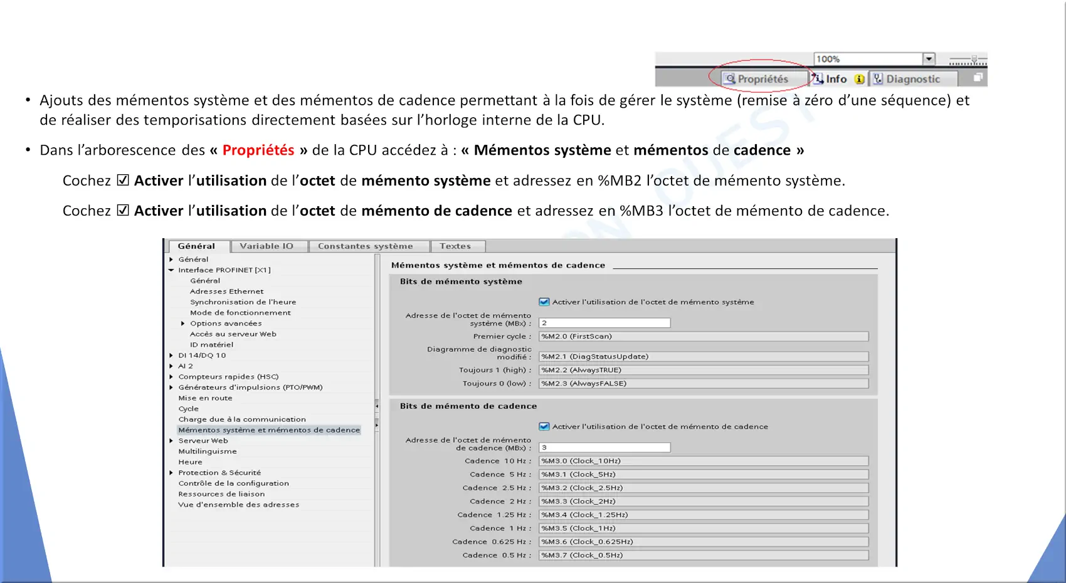Click the Propriétés magnifier icon

[730, 79]
